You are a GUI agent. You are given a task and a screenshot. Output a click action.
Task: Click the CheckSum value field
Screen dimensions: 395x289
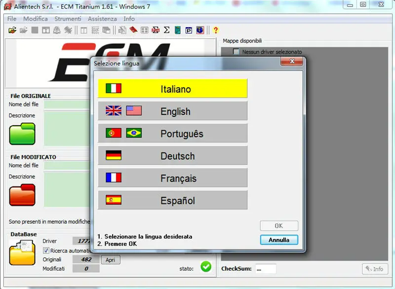pyautogui.click(x=266, y=269)
